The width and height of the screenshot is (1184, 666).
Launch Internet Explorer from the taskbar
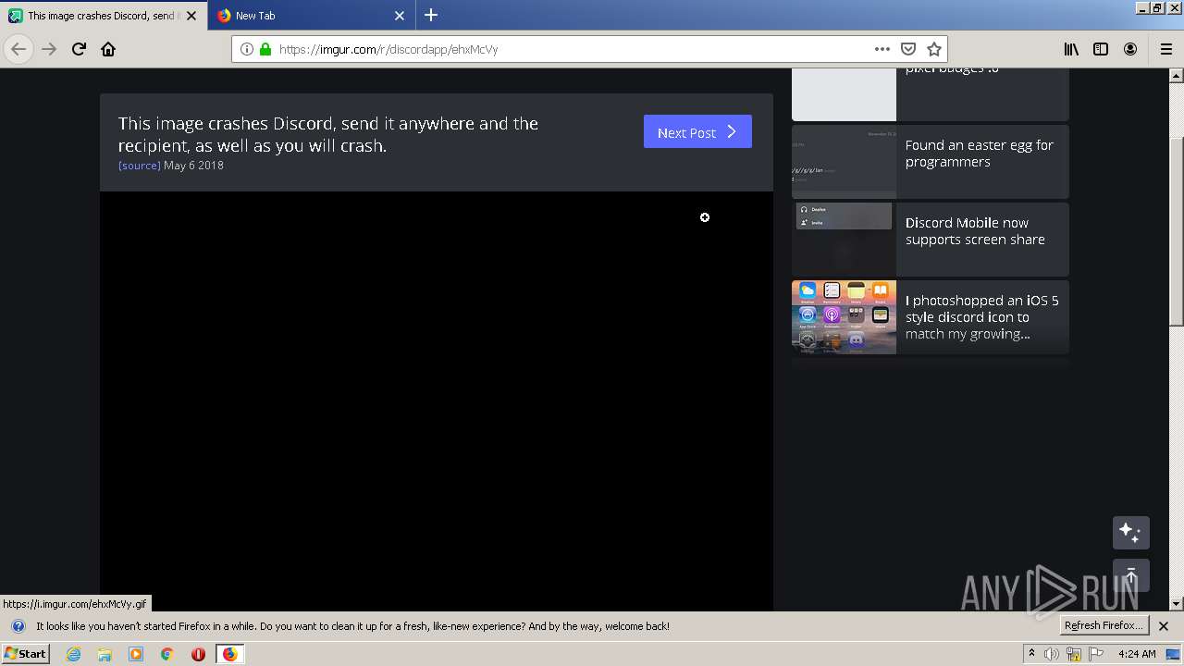[73, 654]
